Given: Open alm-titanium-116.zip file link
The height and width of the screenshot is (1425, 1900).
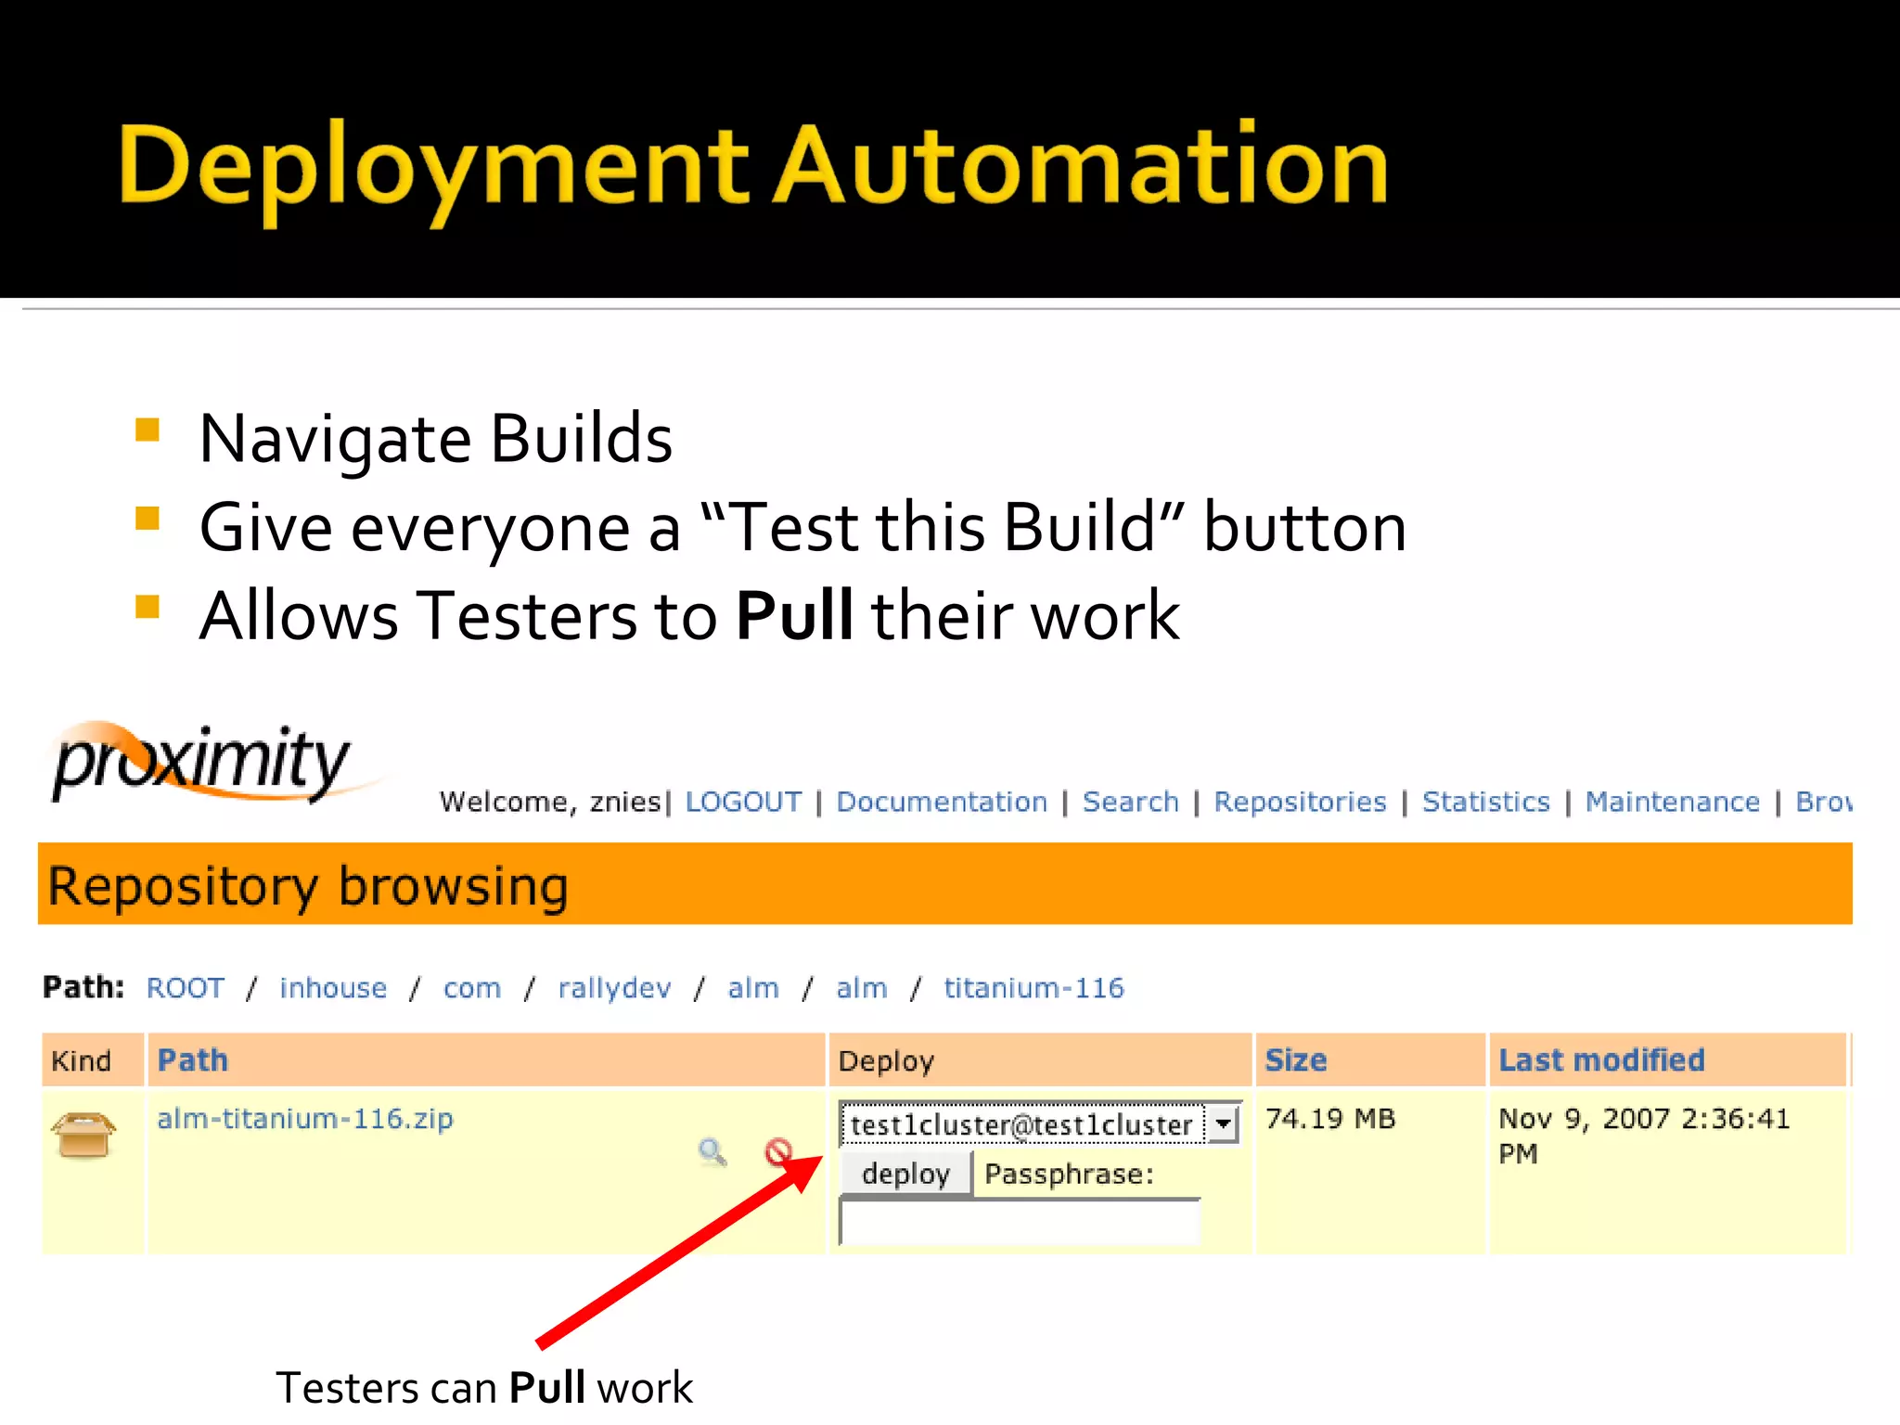Looking at the screenshot, I should (x=305, y=1119).
